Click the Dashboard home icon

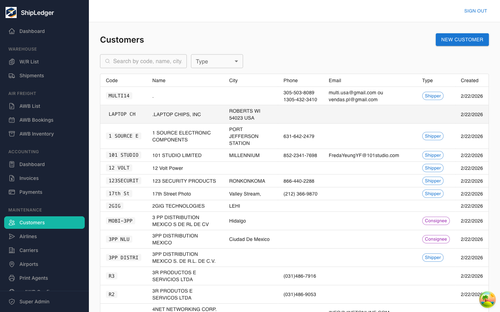click(x=12, y=31)
